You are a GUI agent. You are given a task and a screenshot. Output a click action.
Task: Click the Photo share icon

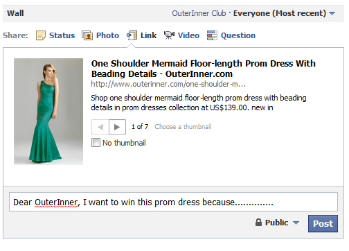(87, 35)
